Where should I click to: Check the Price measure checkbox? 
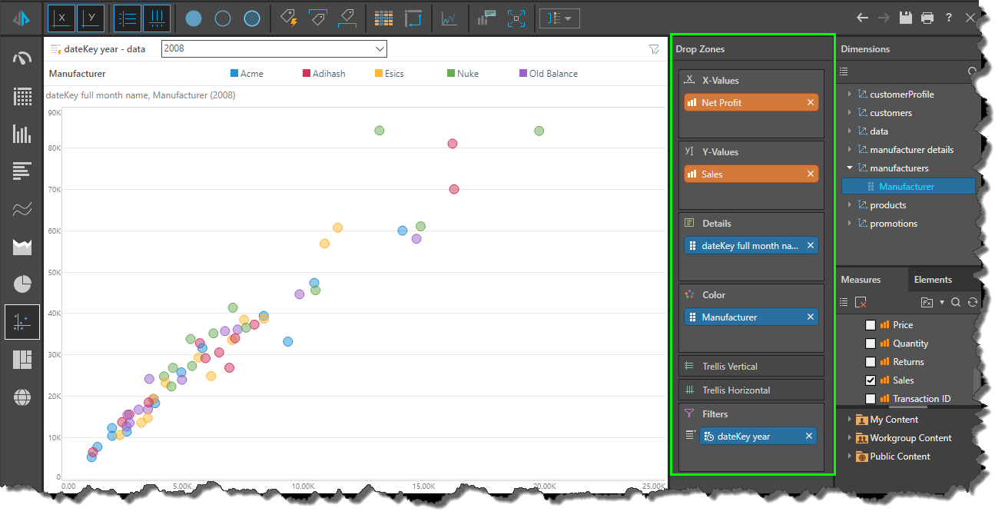[x=871, y=325]
